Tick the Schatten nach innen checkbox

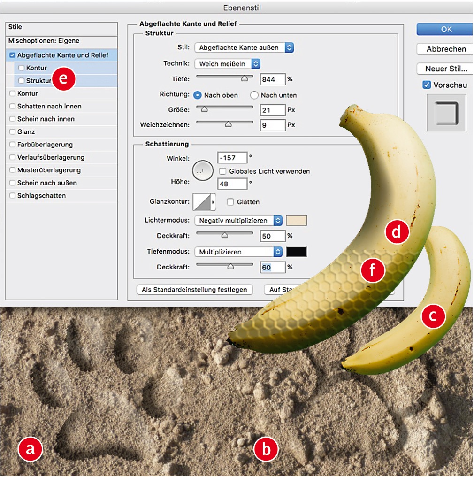(x=13, y=106)
